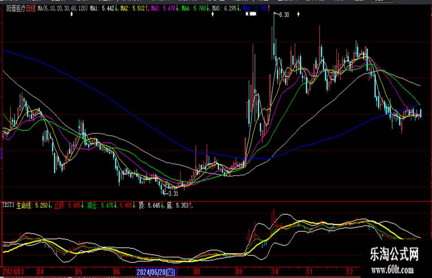Click the white marker right of 8.30 label
The width and height of the screenshot is (432, 278).
point(299,15)
